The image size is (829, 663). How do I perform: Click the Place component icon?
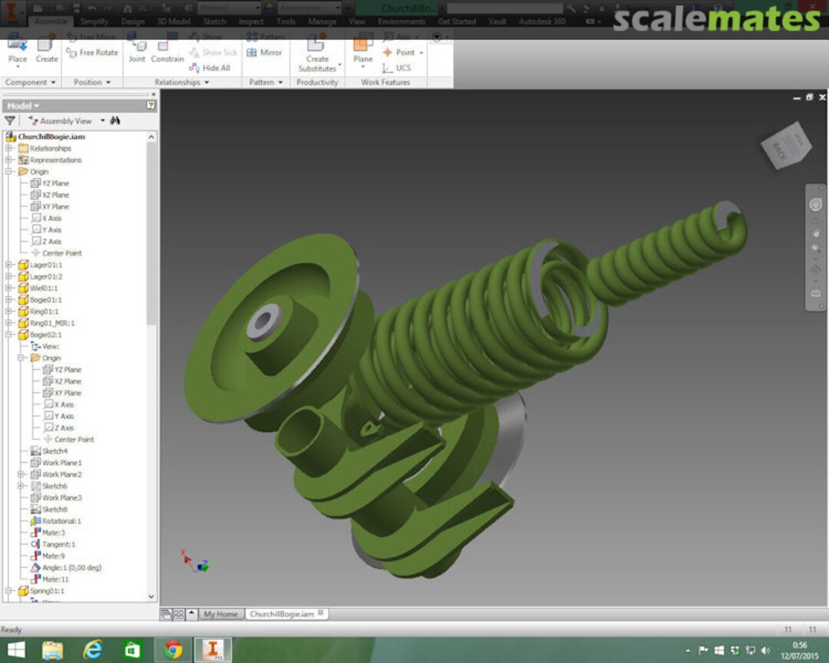[x=17, y=45]
